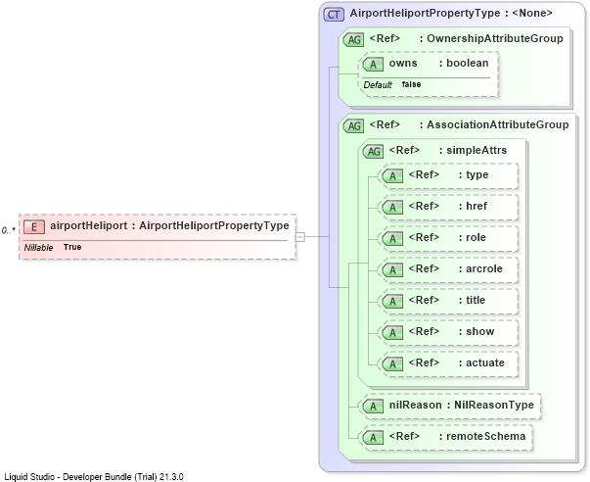The height and width of the screenshot is (482, 590).
Task: Select the <Ref> : remoteSchema attribute
Action: click(457, 436)
